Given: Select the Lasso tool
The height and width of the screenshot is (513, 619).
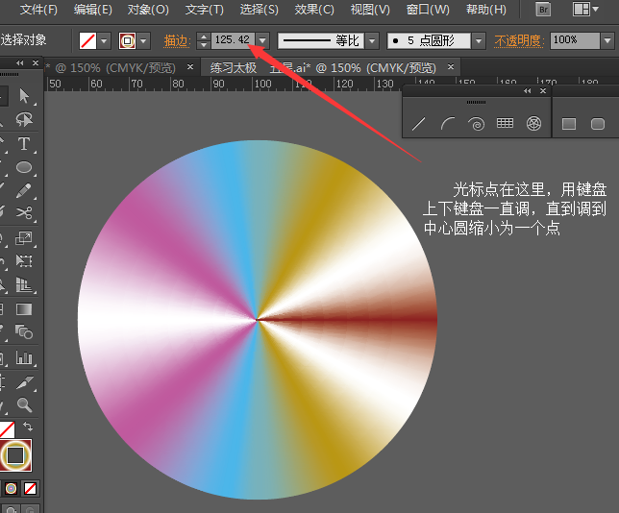Looking at the screenshot, I should pyautogui.click(x=24, y=119).
